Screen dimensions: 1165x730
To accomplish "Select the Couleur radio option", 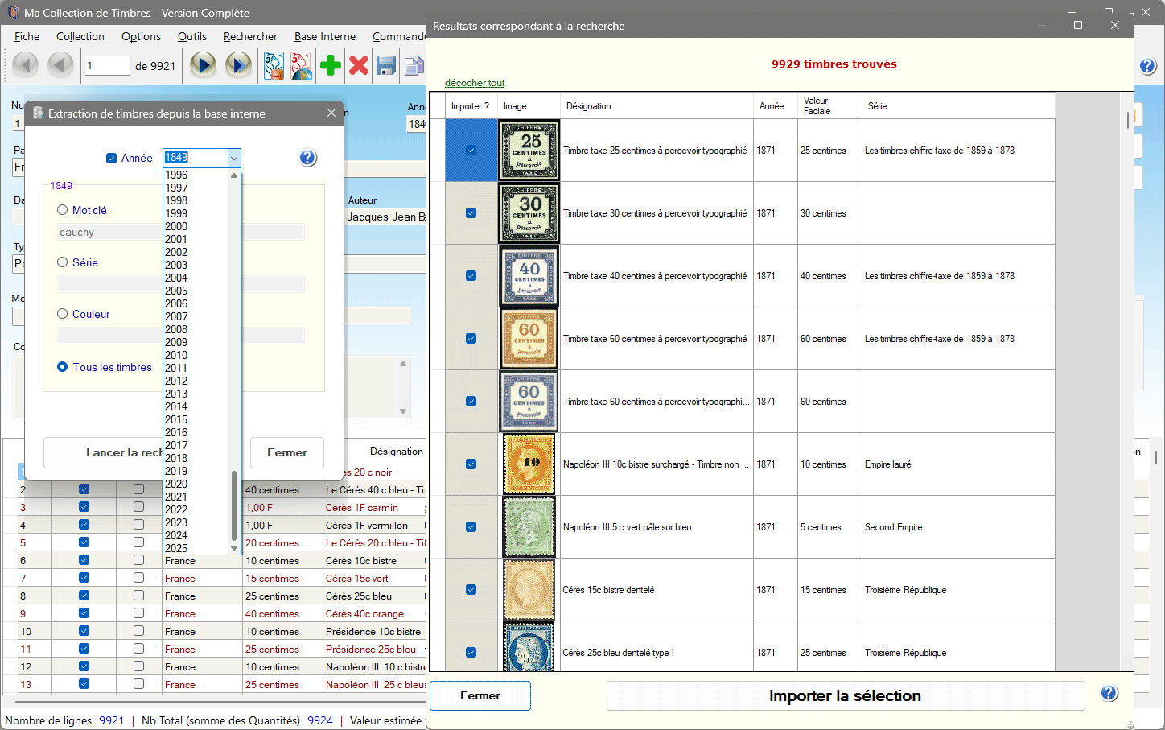I will coord(63,315).
